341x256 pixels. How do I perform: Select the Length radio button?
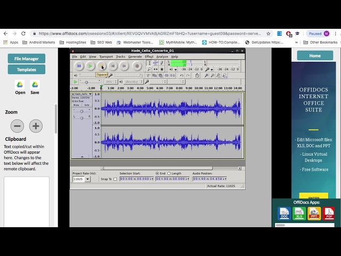click(169, 173)
